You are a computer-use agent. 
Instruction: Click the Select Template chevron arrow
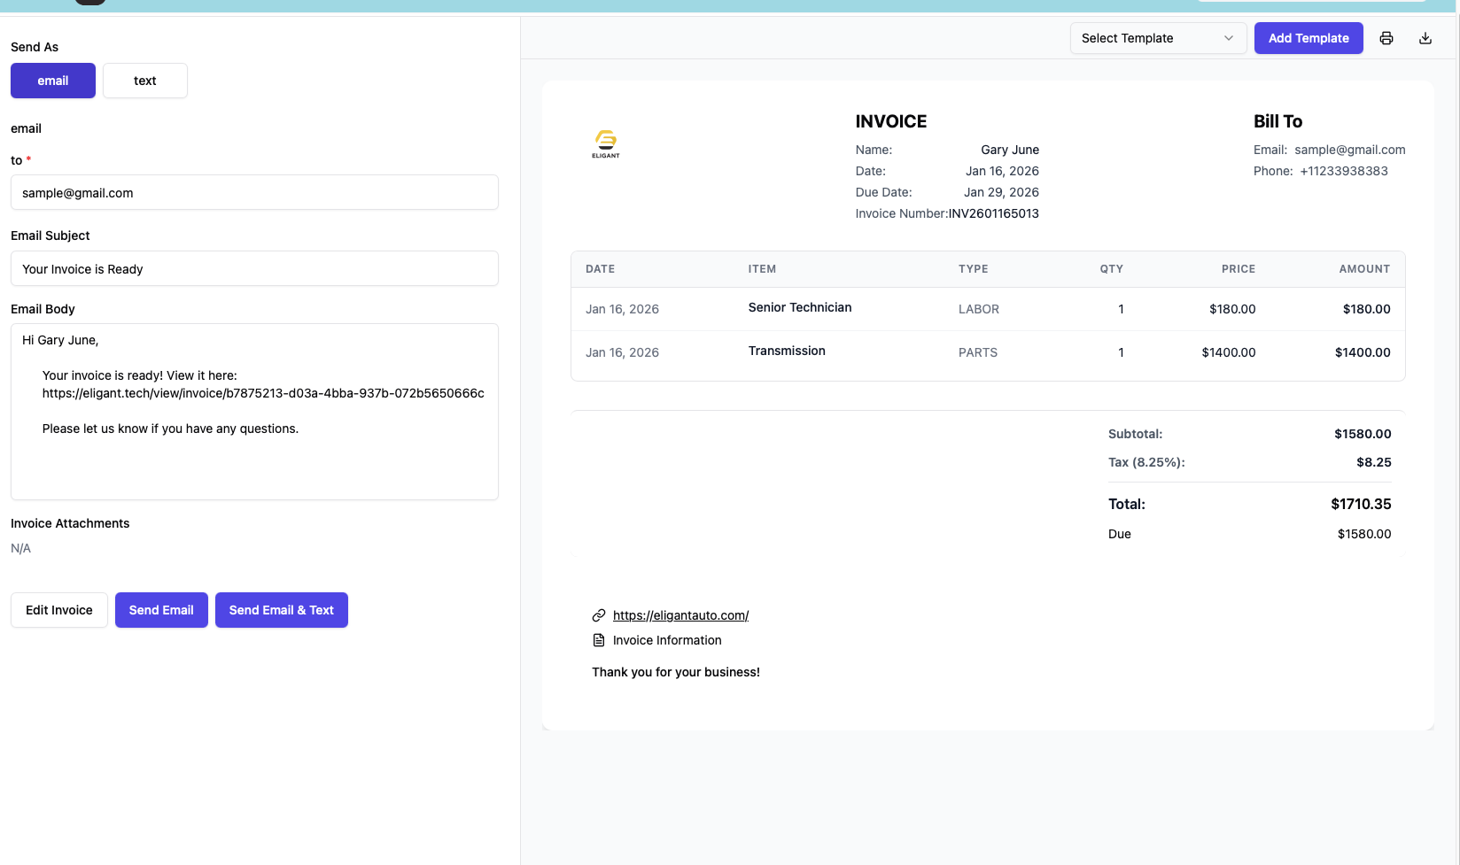1229,38
